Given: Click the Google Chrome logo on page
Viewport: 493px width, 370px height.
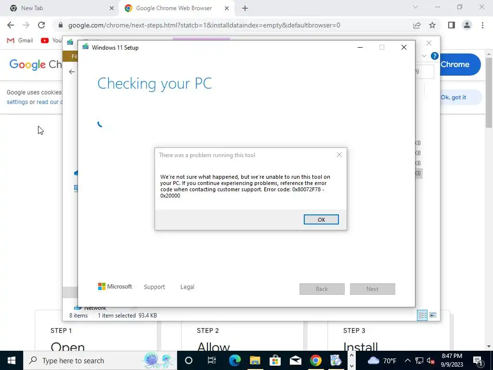Looking at the screenshot, I should pyautogui.click(x=36, y=65).
